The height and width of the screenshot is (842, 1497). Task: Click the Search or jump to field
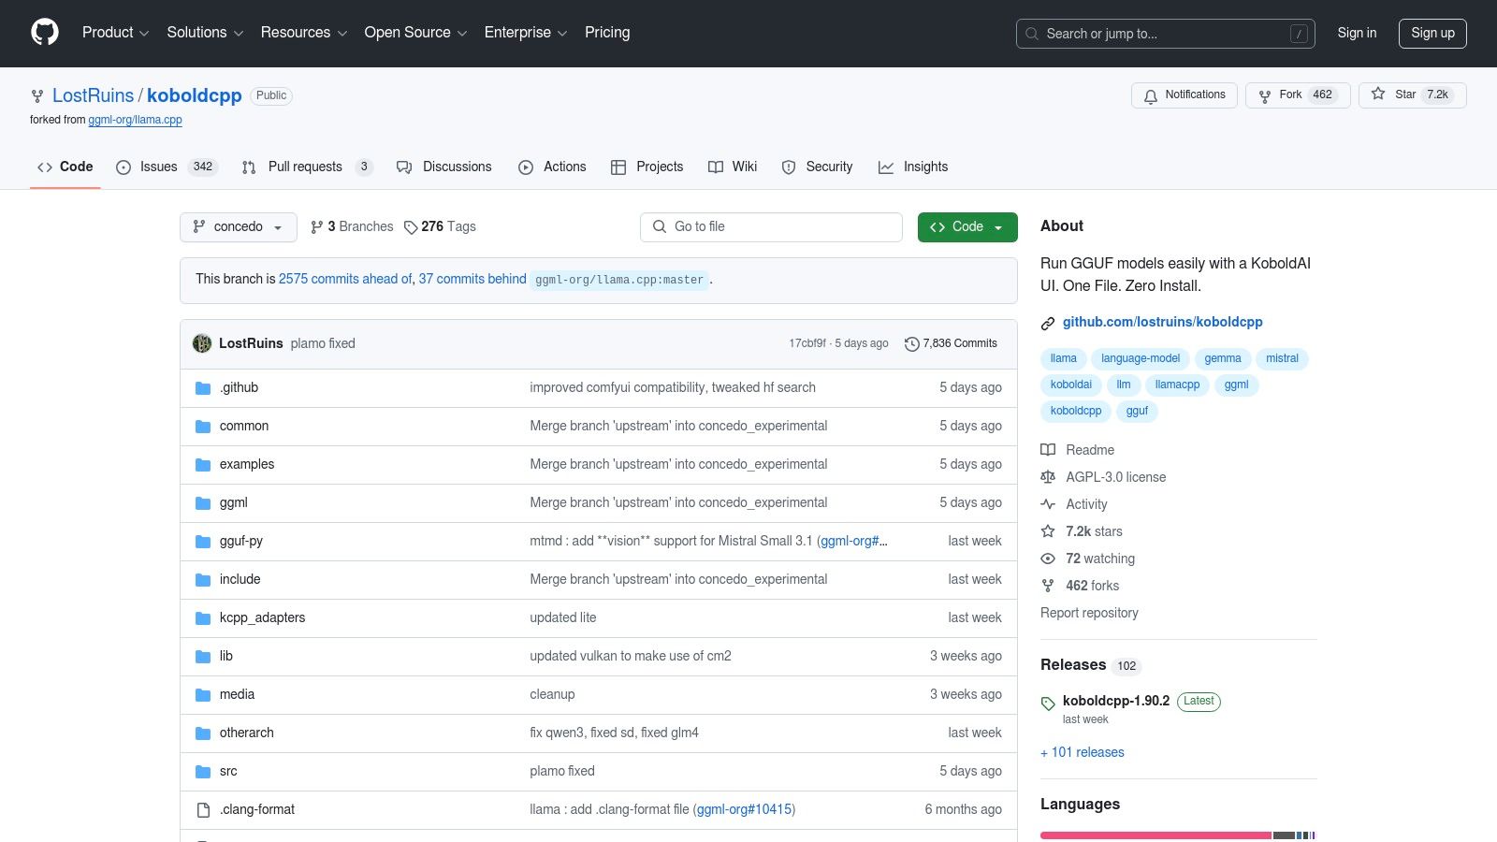tap(1165, 34)
